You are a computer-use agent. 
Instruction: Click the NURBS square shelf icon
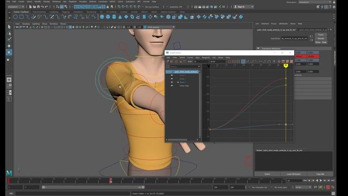click(x=21, y=17)
